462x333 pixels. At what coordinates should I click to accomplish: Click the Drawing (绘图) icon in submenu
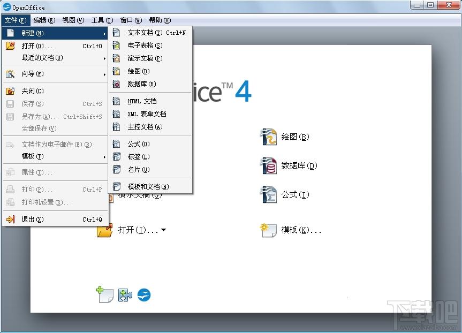point(116,71)
